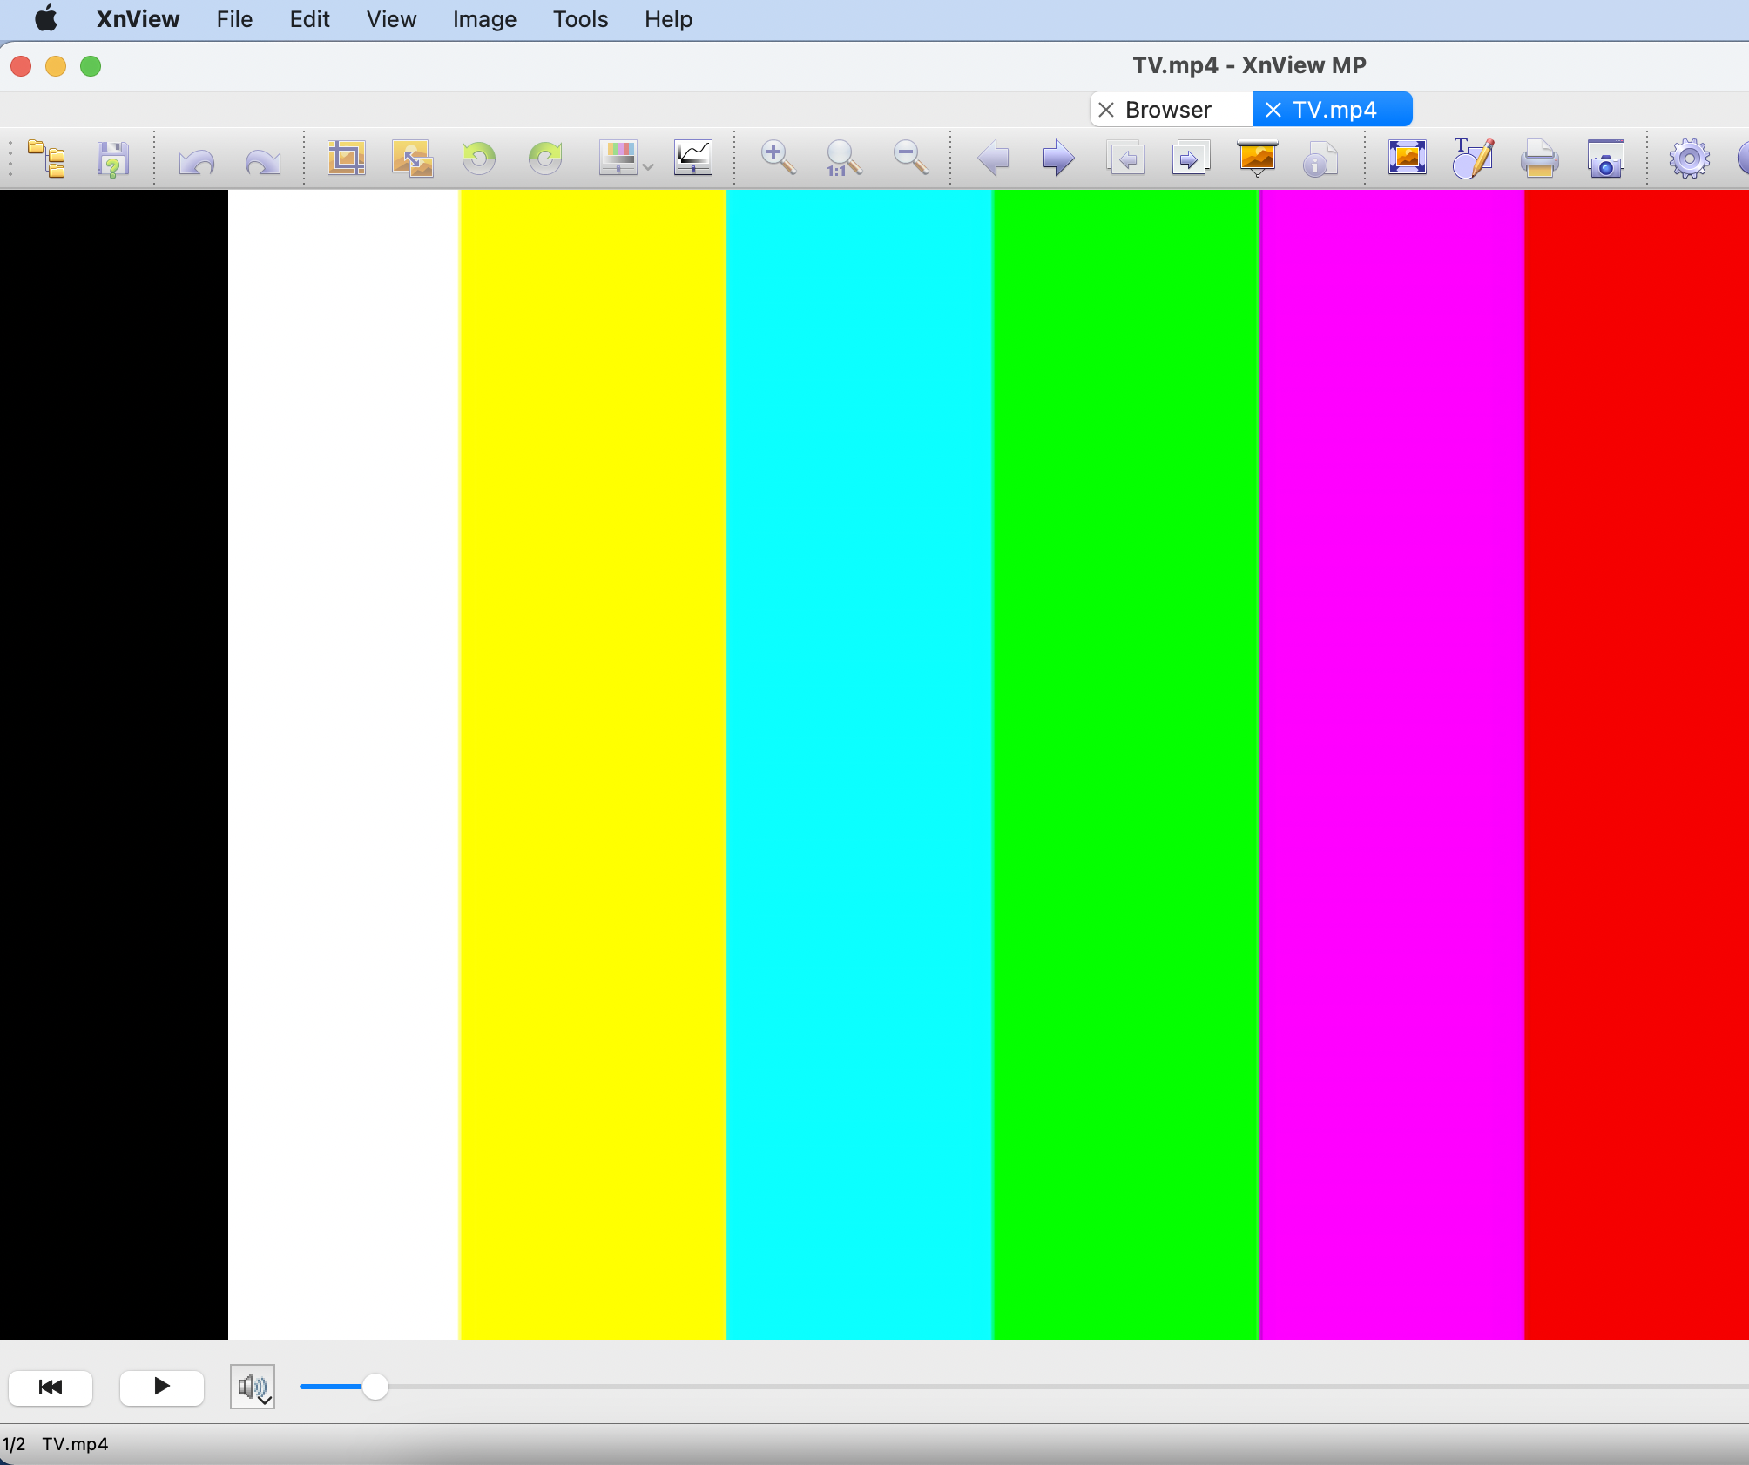
Task: Open the volume dropdown
Action: (253, 1387)
